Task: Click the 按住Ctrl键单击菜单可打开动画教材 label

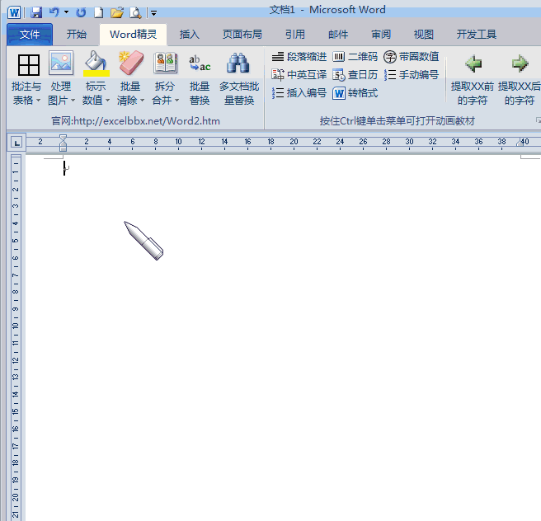Action: point(398,121)
